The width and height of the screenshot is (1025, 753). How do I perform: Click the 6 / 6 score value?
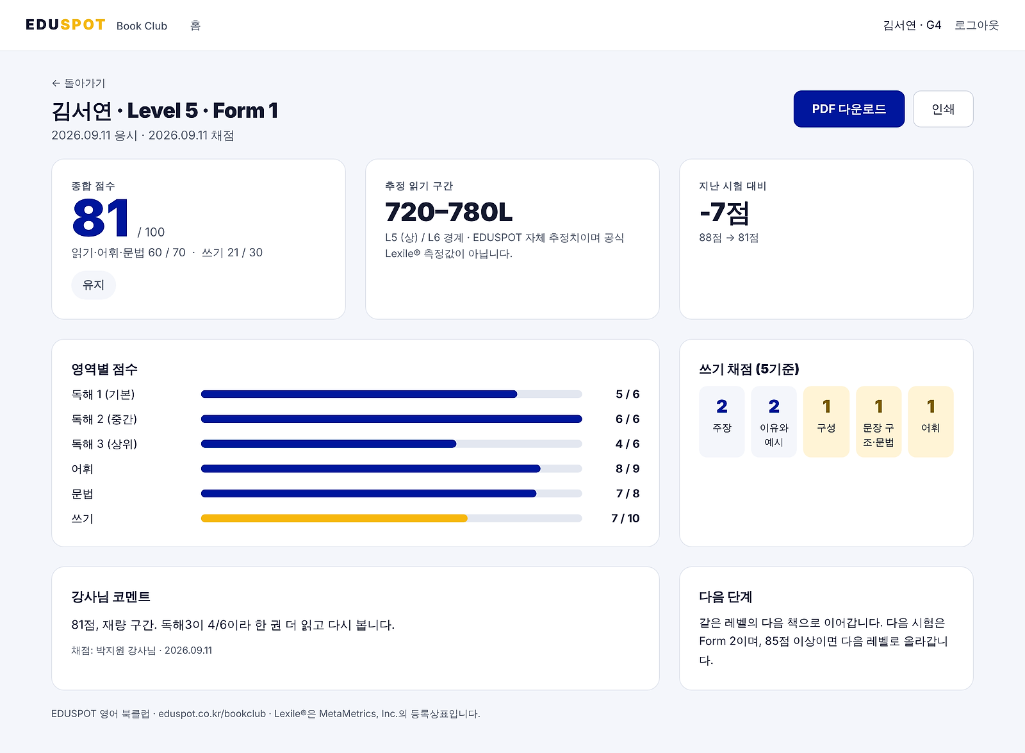[x=627, y=419]
